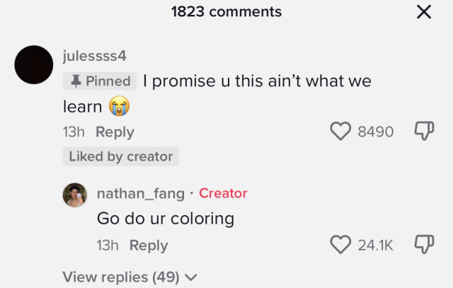The image size is (453, 288).
Task: Reply to nathan_fang's comment
Action: pos(149,246)
